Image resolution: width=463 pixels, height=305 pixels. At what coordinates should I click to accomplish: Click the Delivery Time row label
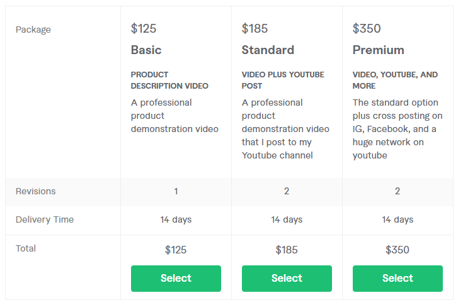45,219
